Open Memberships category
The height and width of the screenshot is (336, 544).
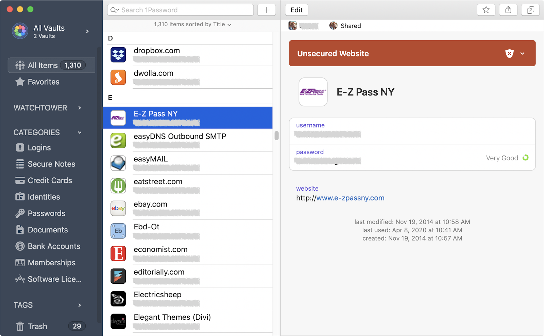coord(46,263)
